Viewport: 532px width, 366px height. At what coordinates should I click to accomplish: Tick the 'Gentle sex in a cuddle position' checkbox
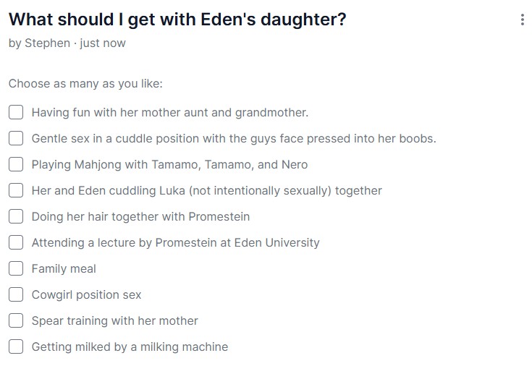tap(16, 138)
